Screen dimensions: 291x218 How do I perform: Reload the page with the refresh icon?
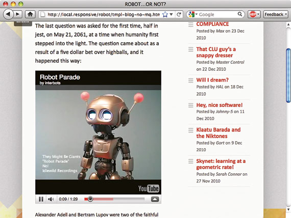(x=179, y=14)
